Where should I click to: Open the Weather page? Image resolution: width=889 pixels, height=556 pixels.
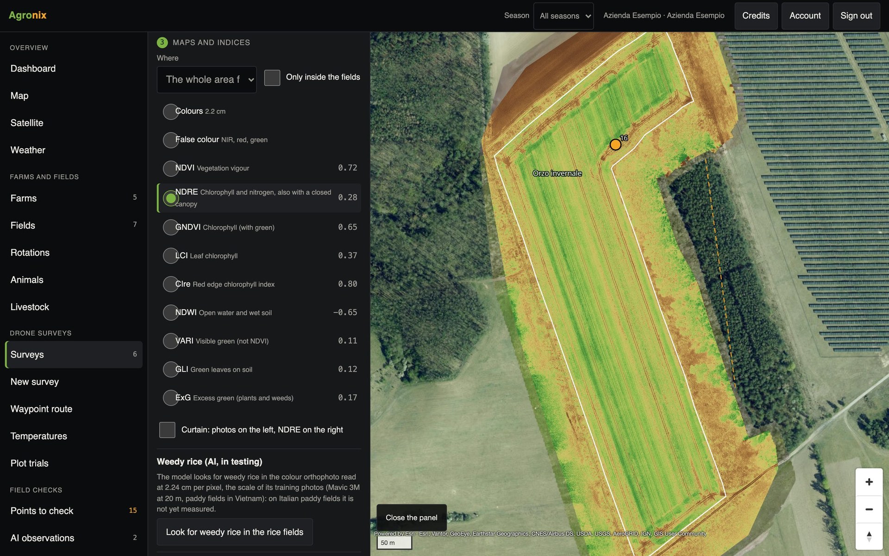(x=74, y=150)
